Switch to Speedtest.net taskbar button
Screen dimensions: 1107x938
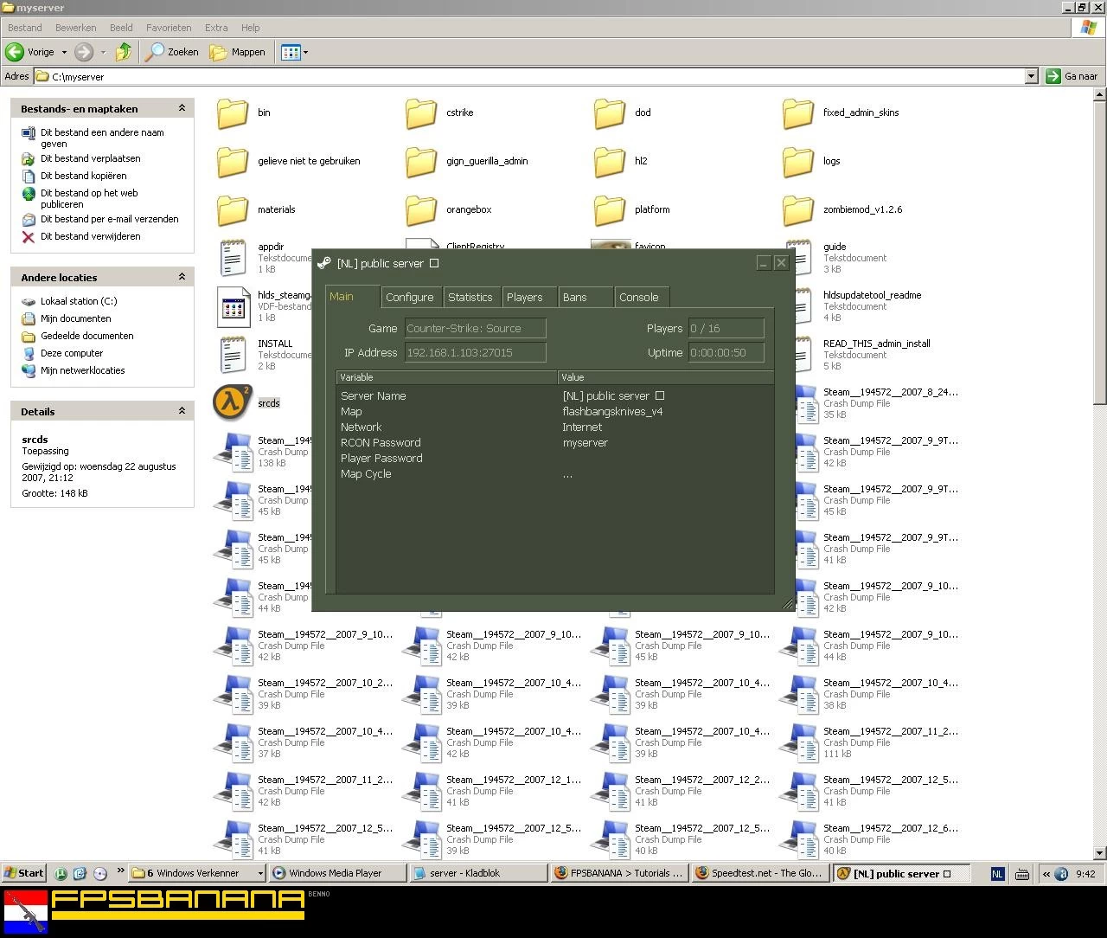tap(761, 873)
